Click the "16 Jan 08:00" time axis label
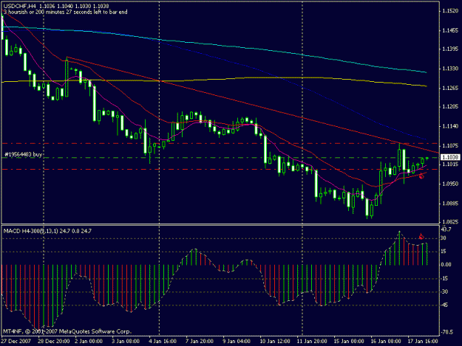Image resolution: width=462 pixels, height=346 pixels. (386, 342)
